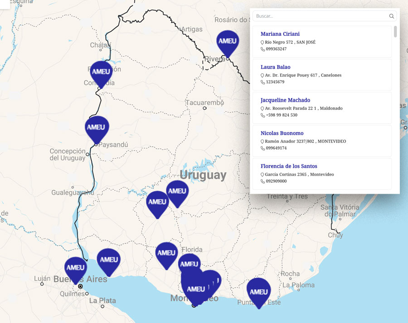Open Mariana Ciriani's listing
Screen dimensions: 408x323
pos(280,34)
